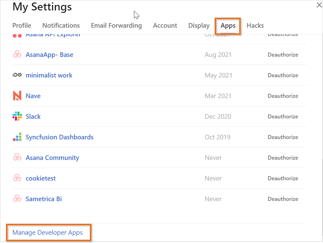Screen dimensions: 323x243
Task: Click Never in the Sametrica Bi row
Action: click(213, 199)
